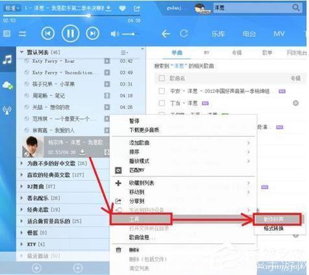Go back with the left arrow

point(166,34)
